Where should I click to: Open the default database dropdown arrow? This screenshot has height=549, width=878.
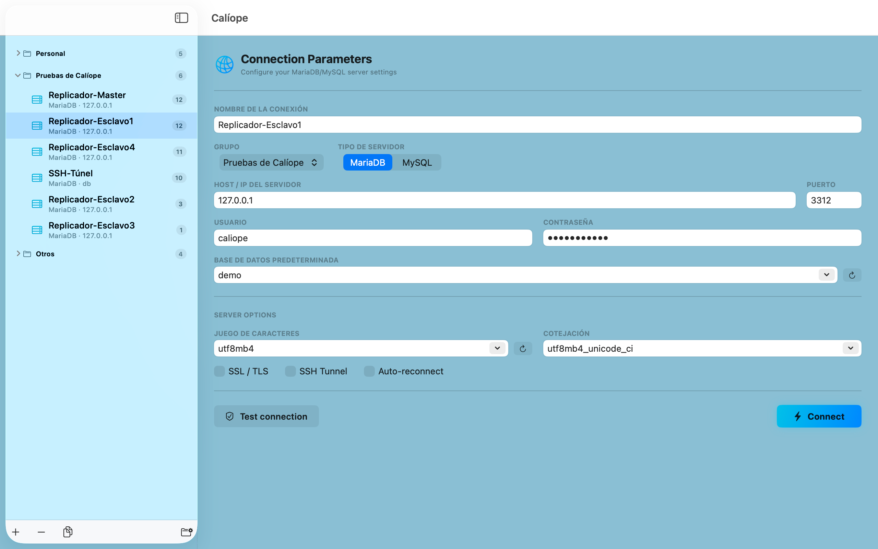tap(827, 275)
